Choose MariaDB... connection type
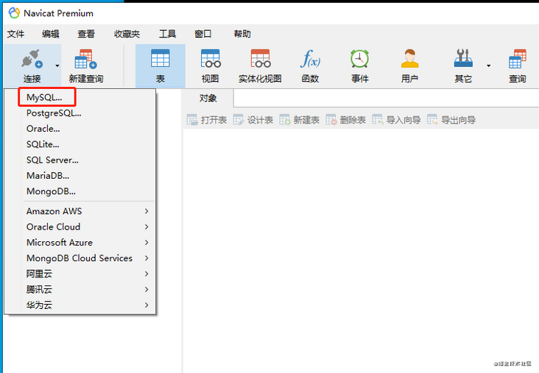Screen dimensions: 539x373 (48, 176)
